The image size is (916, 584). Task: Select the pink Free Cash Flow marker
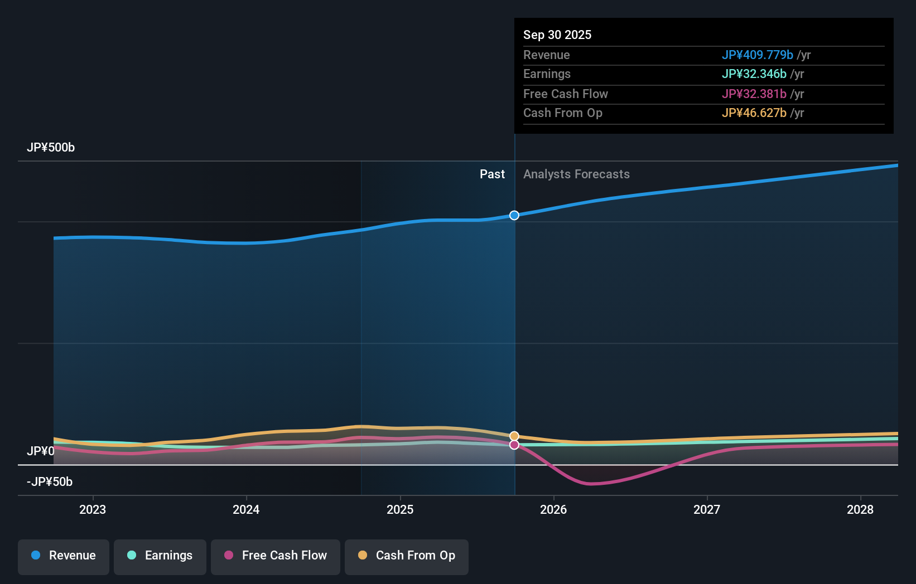(x=514, y=445)
